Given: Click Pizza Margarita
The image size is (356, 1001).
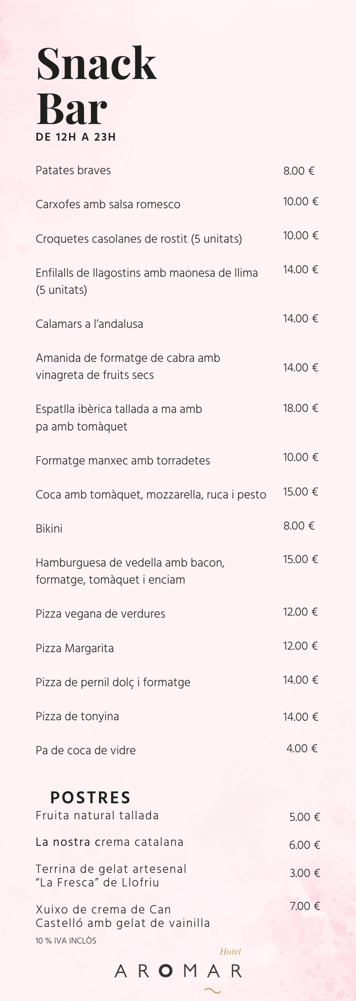Looking at the screenshot, I should 74,648.
